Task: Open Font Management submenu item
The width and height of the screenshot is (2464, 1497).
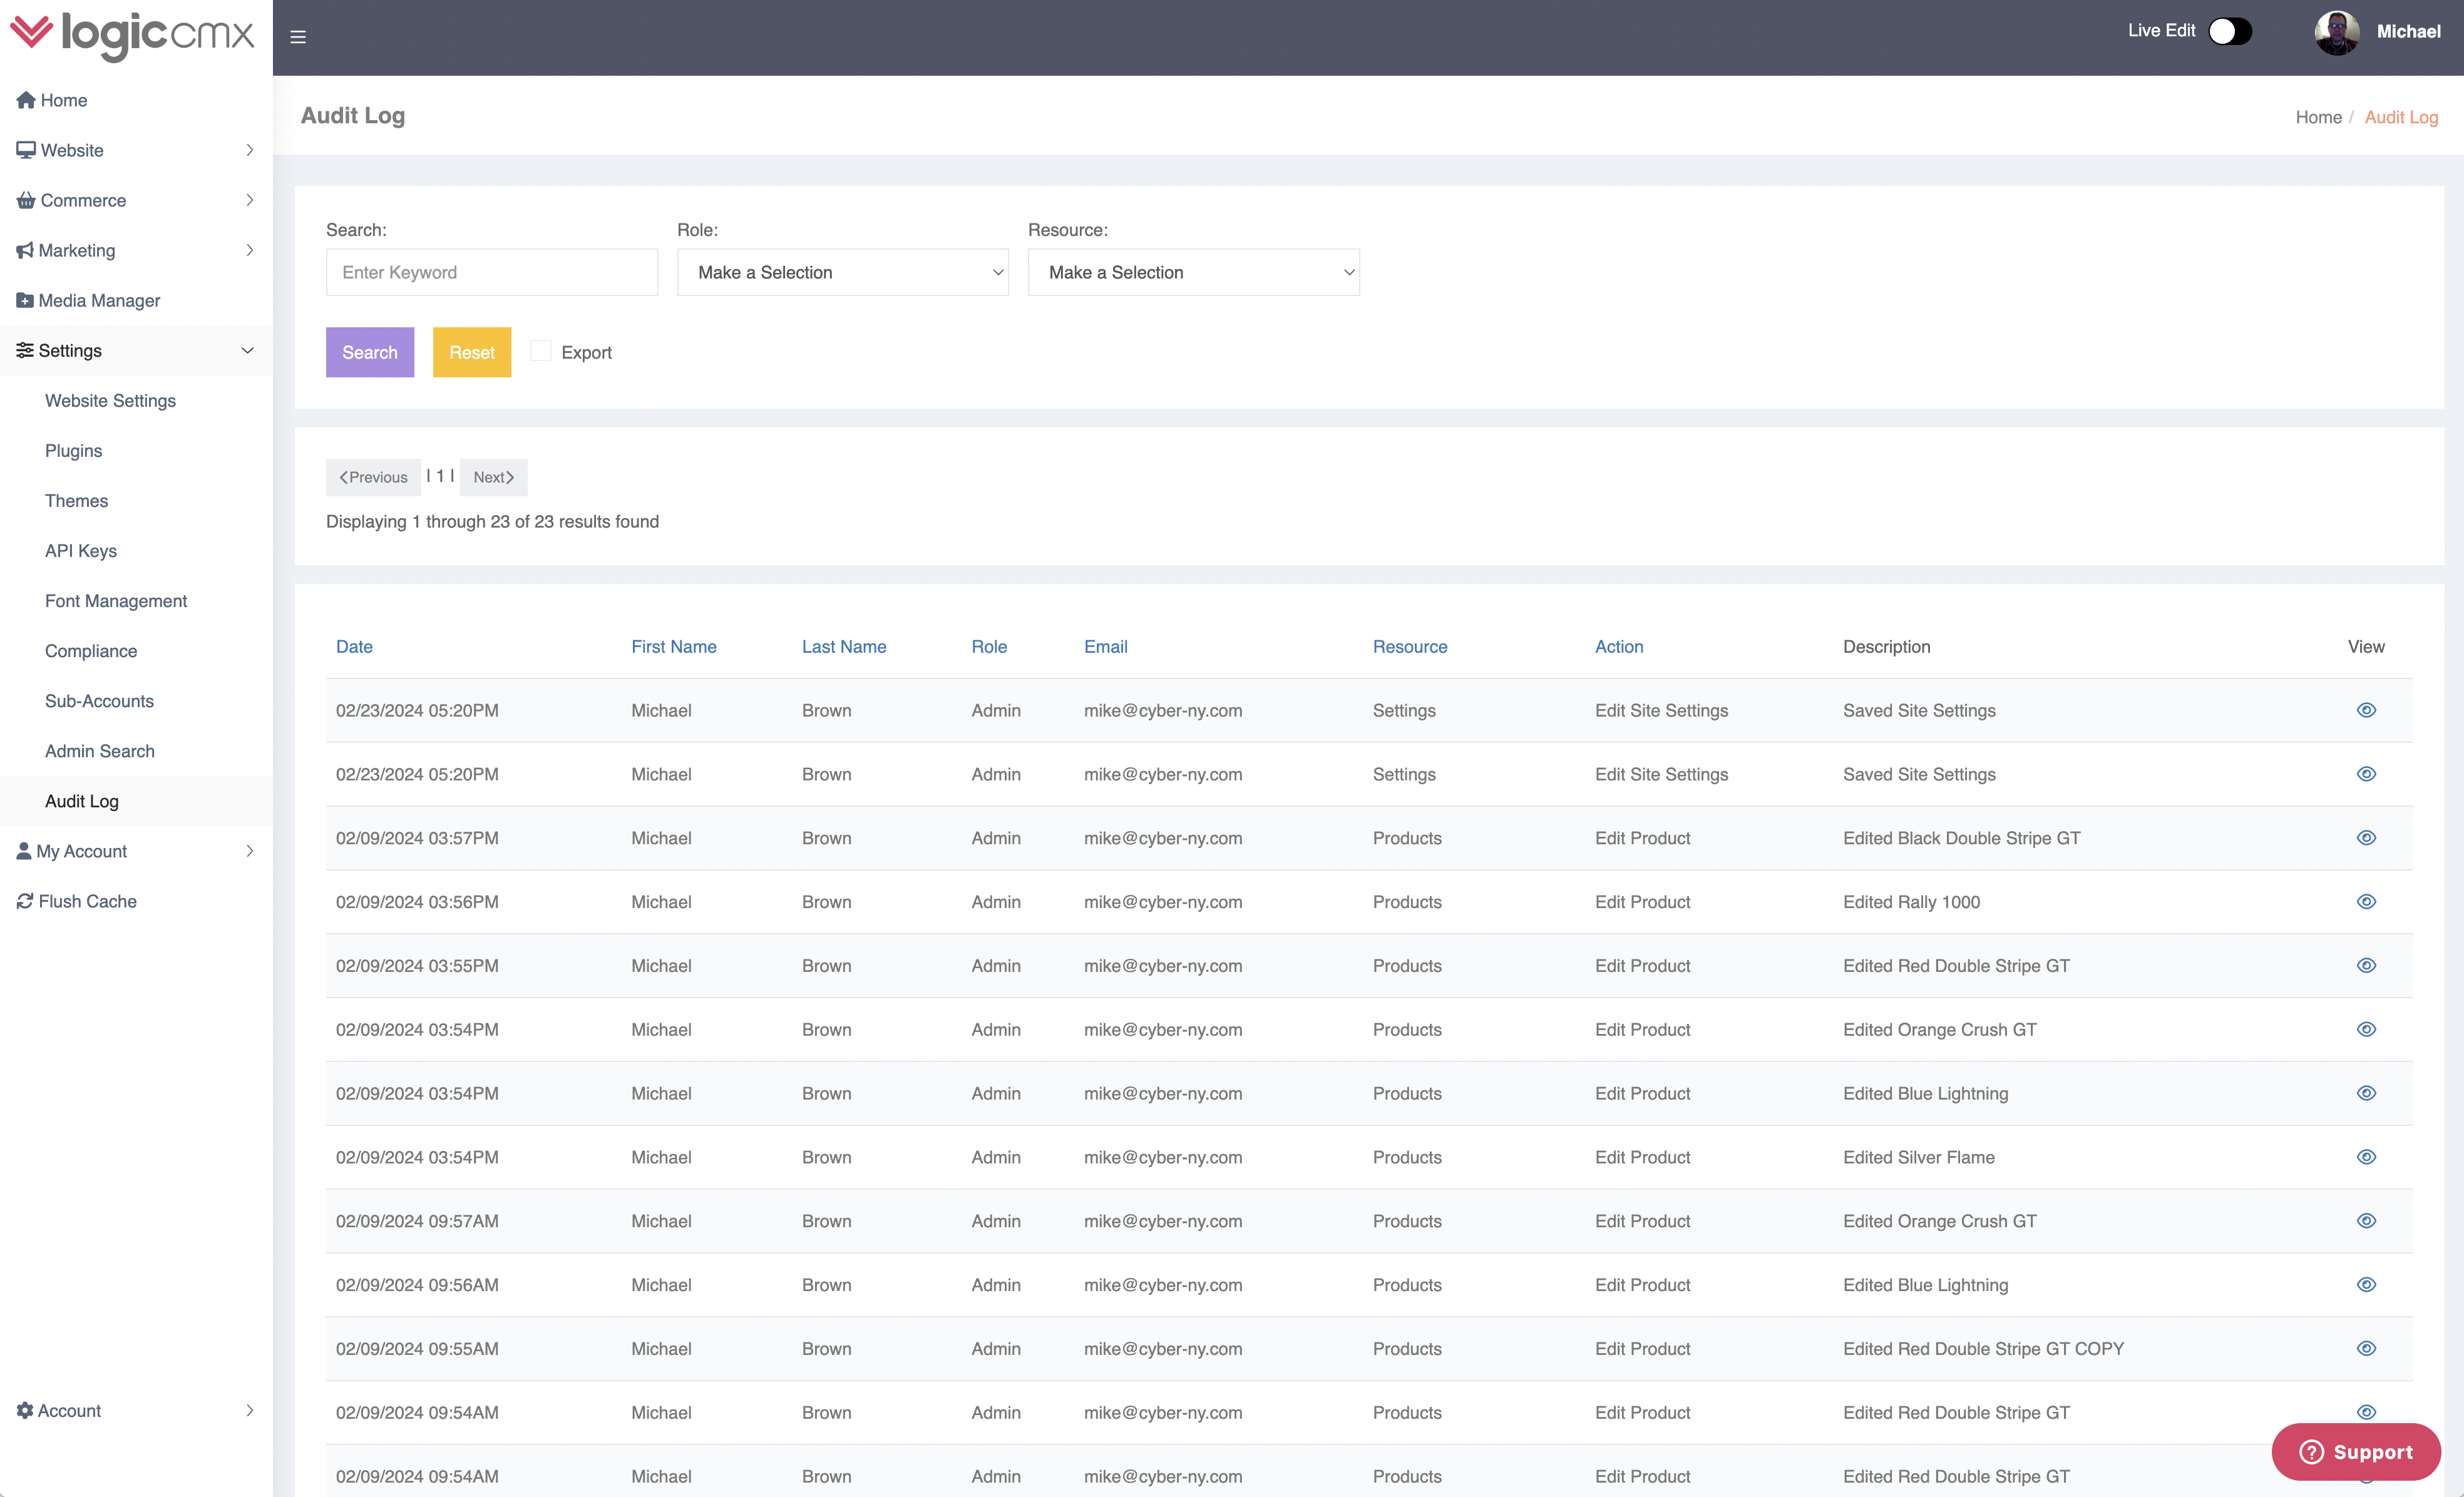Action: click(x=116, y=601)
